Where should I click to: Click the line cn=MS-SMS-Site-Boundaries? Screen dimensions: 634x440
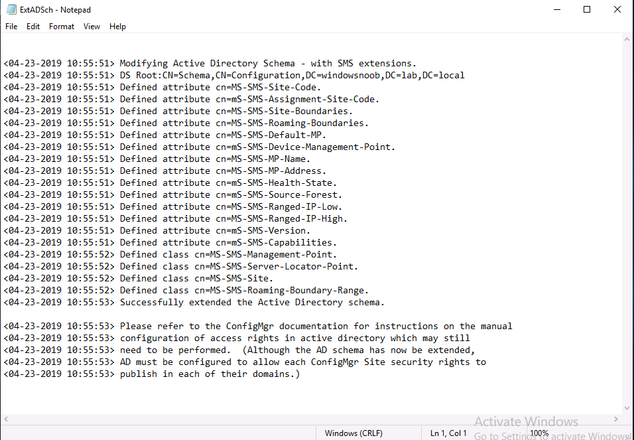pyautogui.click(x=178, y=111)
